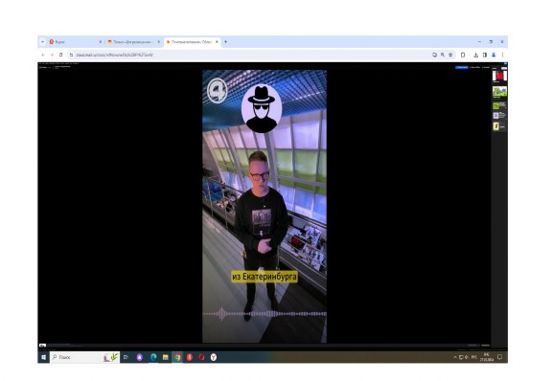
Task: Open the Chrome three-dot menu
Action: coord(502,55)
